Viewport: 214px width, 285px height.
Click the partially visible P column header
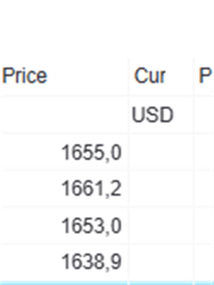tap(205, 76)
